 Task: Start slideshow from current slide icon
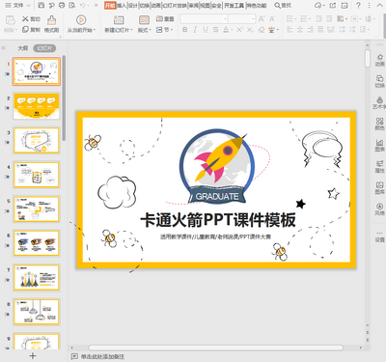pyautogui.click(x=81, y=20)
